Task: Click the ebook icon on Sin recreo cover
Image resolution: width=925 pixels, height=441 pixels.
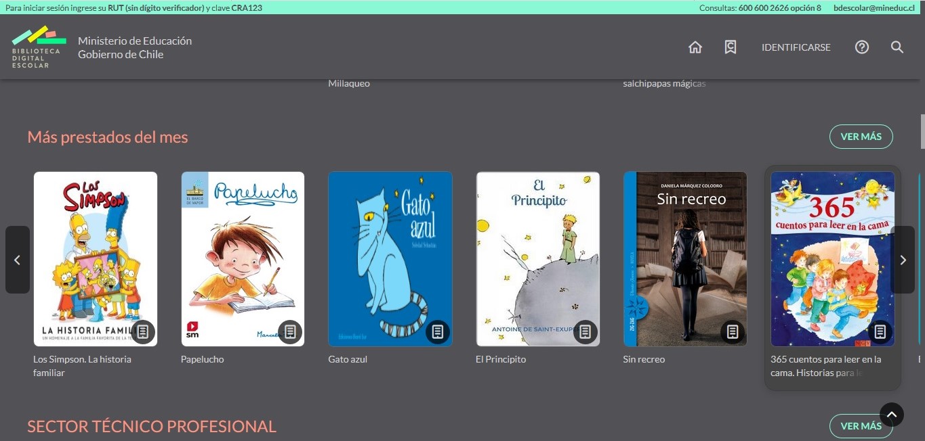Action: coord(733,331)
